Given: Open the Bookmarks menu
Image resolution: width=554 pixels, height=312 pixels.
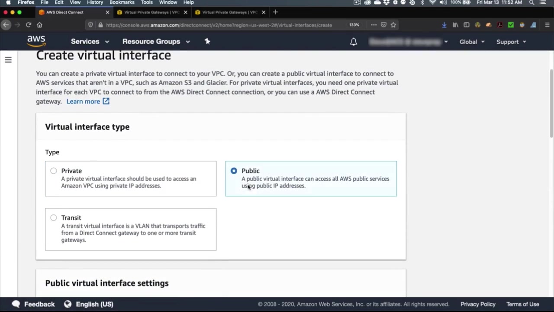Looking at the screenshot, I should pos(122,3).
